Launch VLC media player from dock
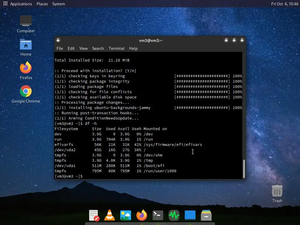This screenshot has height=225, width=300. coord(110,215)
